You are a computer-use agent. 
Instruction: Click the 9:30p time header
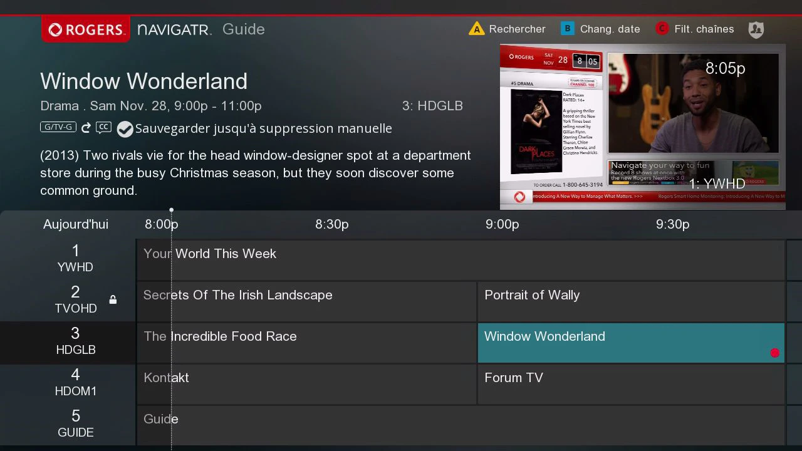pyautogui.click(x=673, y=224)
